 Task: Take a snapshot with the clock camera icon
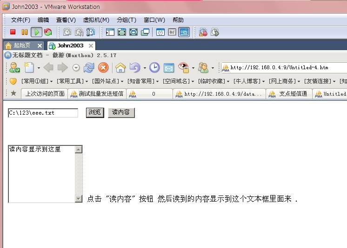(x=67, y=32)
